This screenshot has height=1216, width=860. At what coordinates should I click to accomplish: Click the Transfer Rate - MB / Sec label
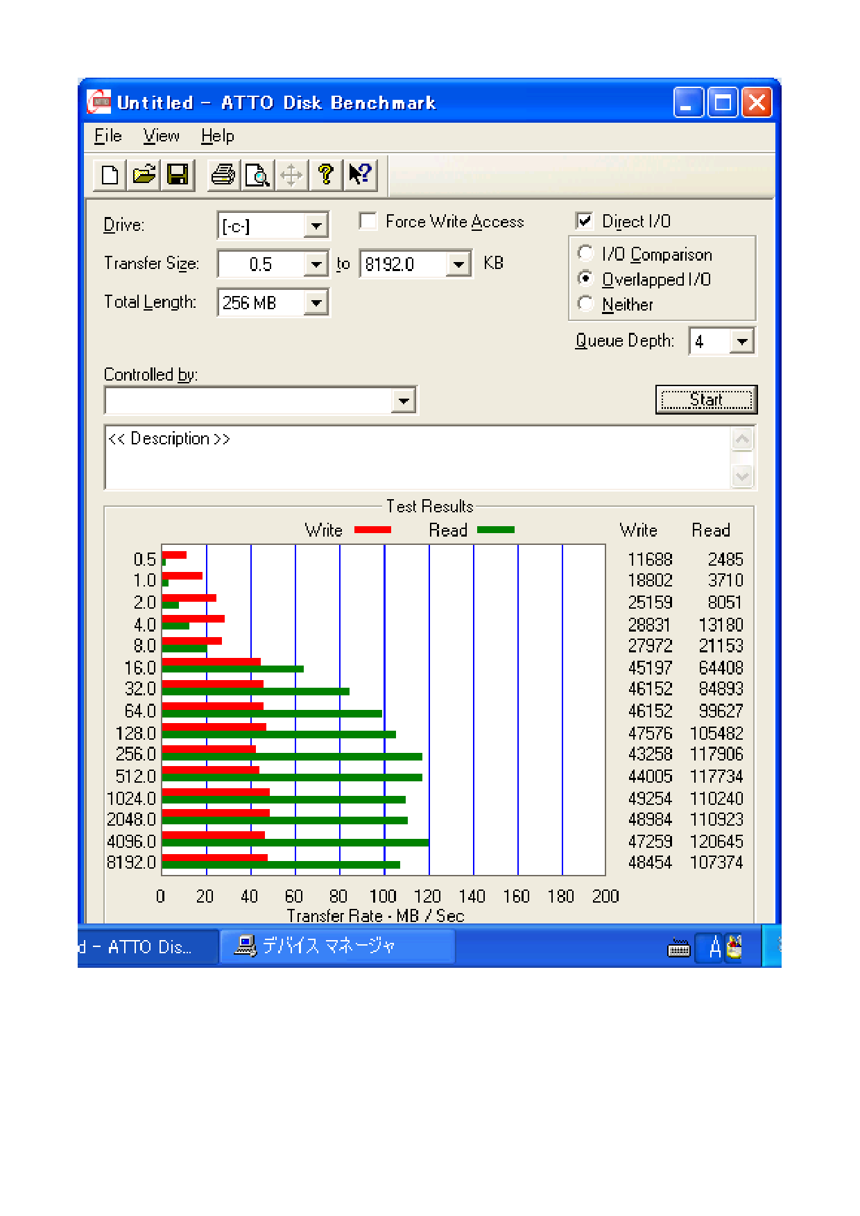pos(375,916)
